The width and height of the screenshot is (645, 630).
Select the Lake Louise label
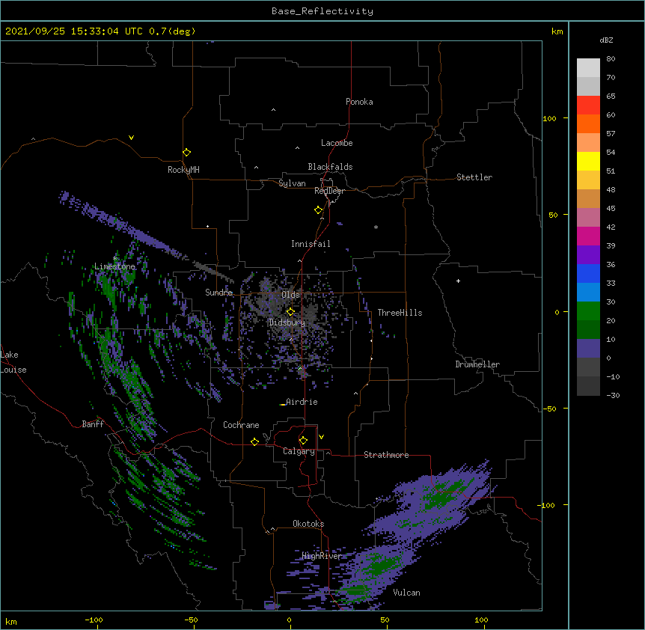pyautogui.click(x=13, y=362)
